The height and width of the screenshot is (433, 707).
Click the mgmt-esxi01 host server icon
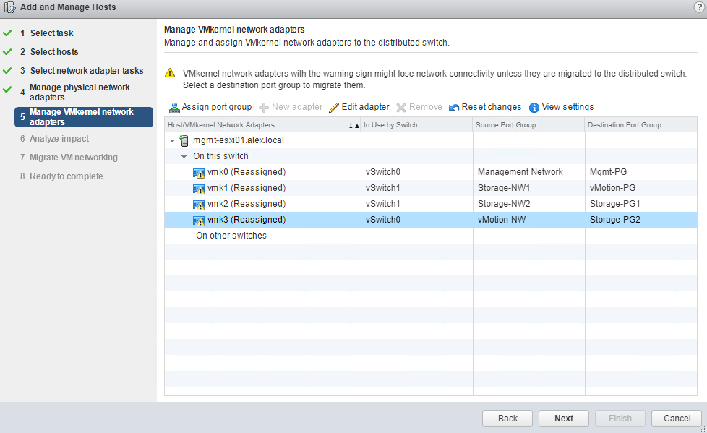[184, 140]
